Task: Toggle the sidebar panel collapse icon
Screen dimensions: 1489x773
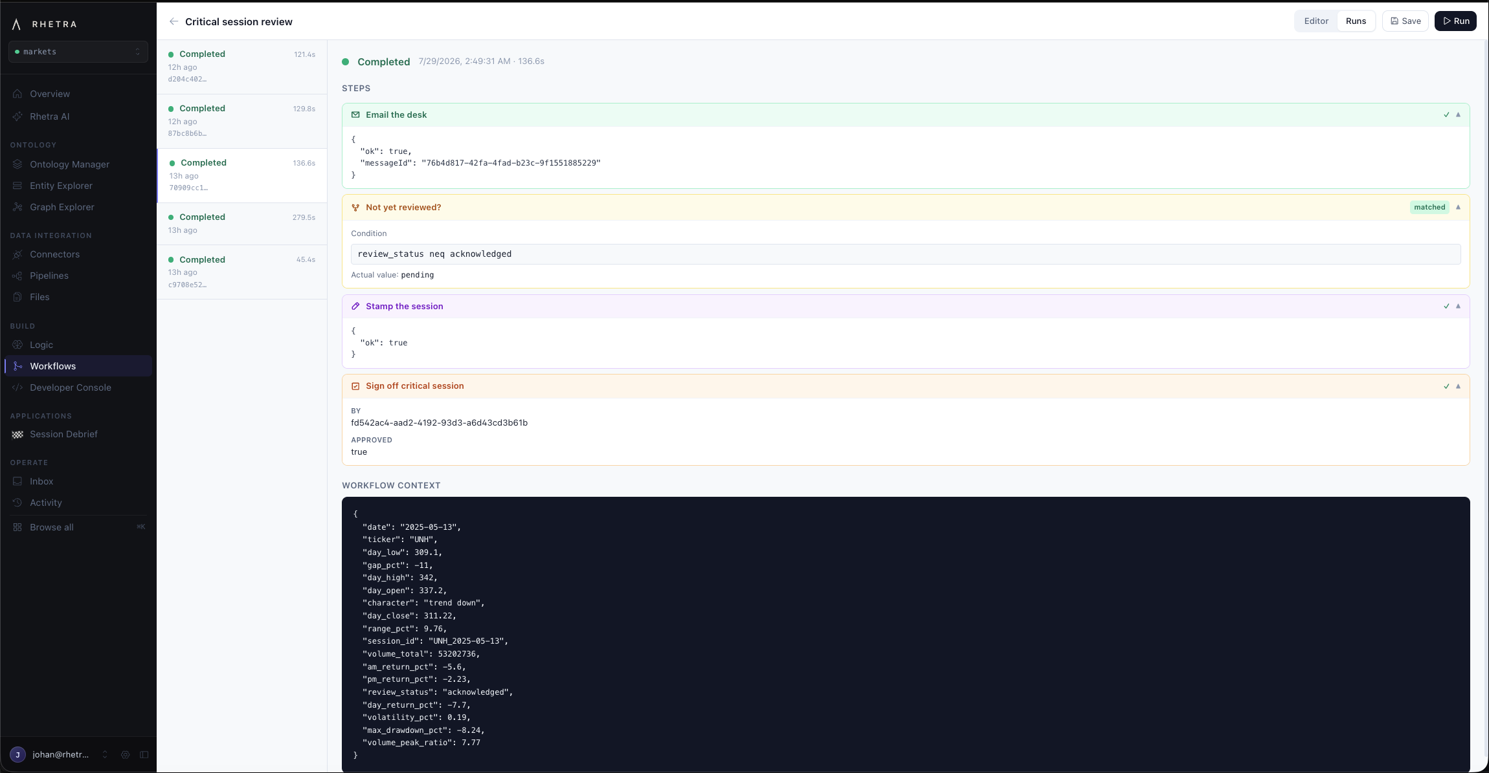Action: [x=144, y=754]
